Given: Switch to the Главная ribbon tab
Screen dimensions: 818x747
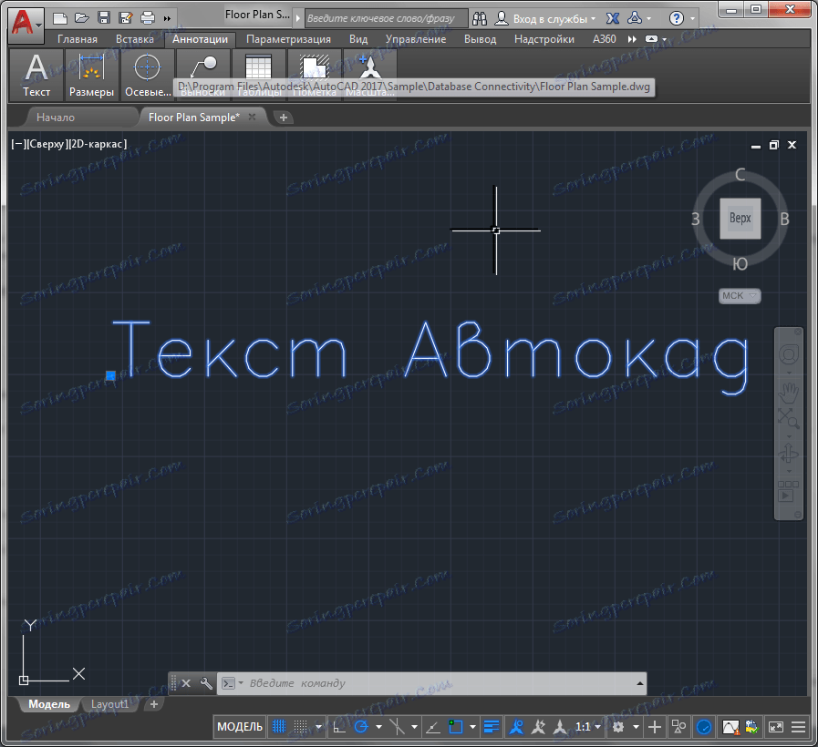Looking at the screenshot, I should coord(78,39).
